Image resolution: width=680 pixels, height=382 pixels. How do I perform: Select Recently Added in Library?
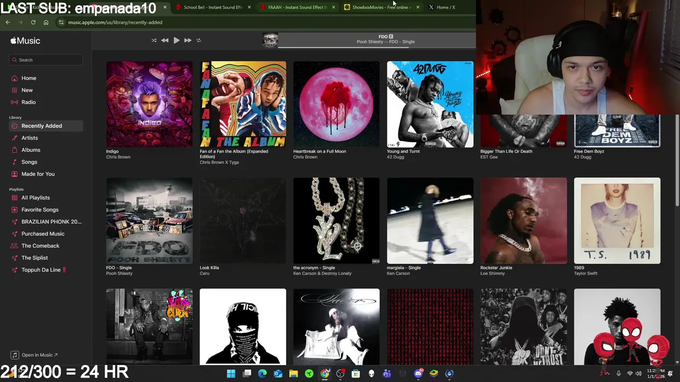click(x=46, y=126)
